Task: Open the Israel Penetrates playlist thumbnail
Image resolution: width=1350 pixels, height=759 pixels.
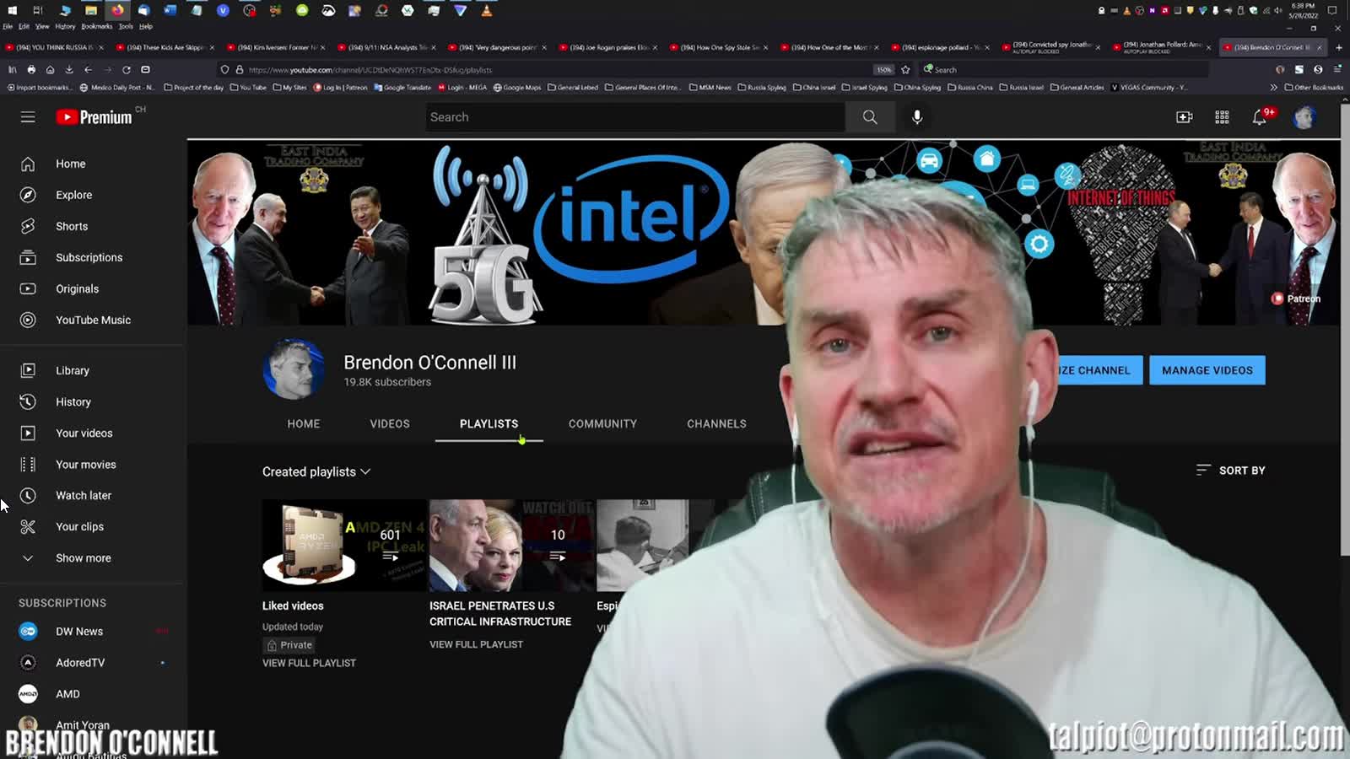Action: coord(511,546)
